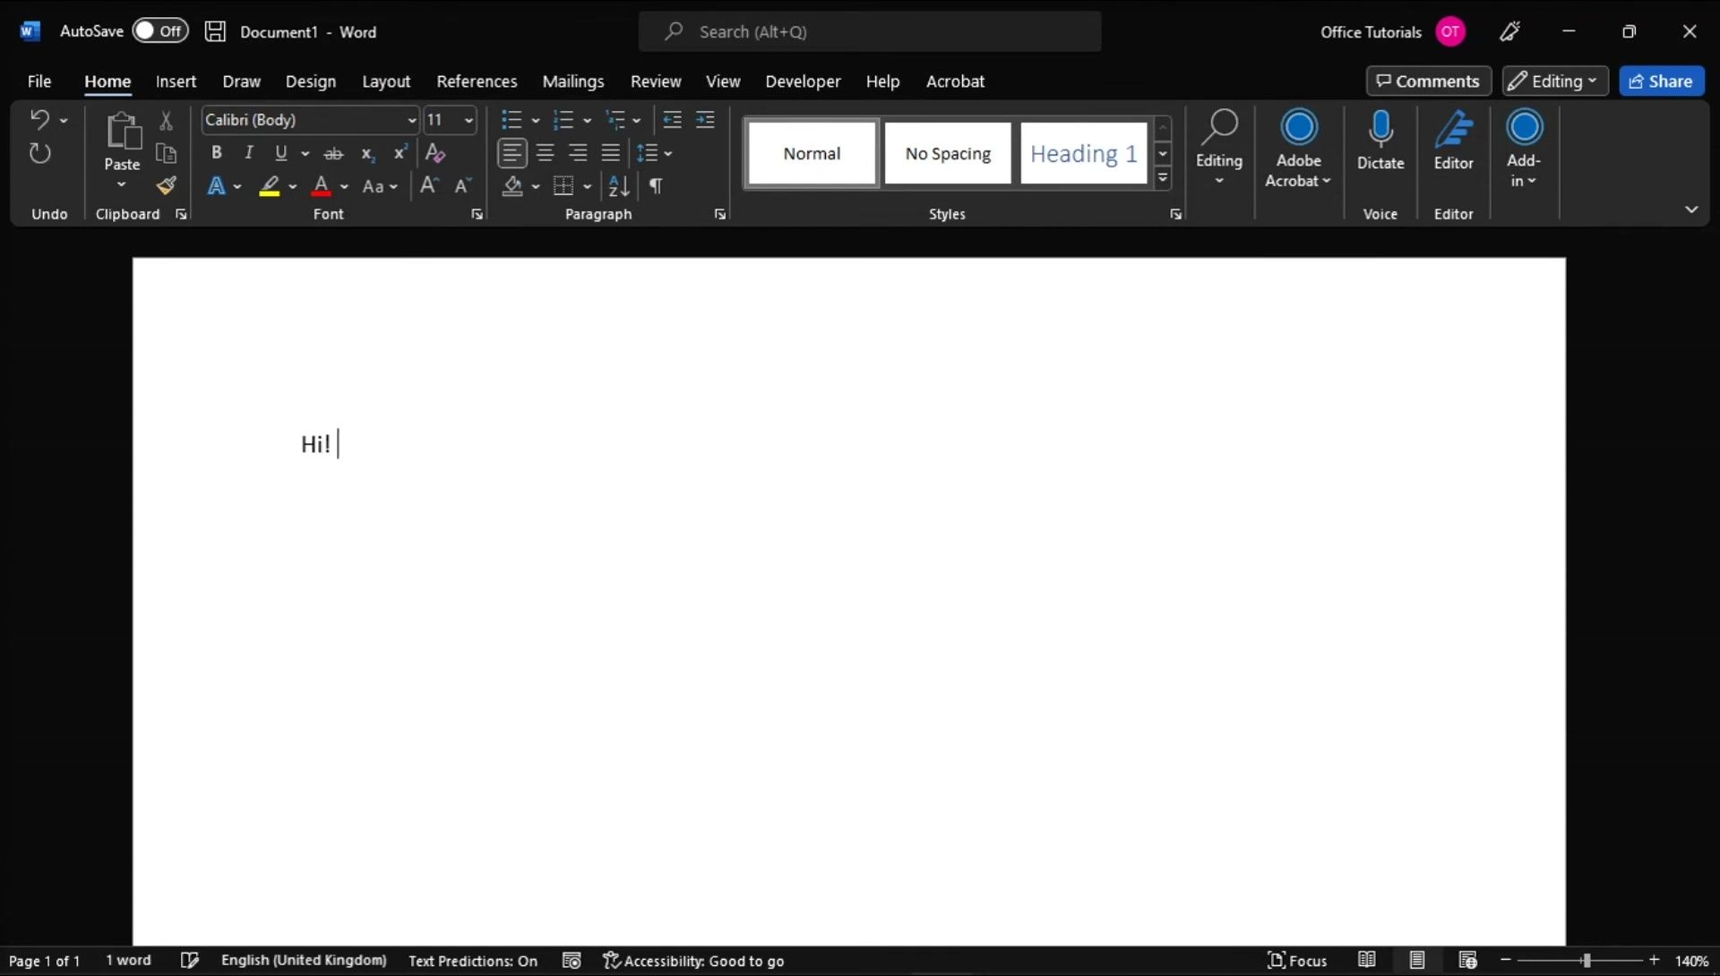Click the Save disk icon
The image size is (1720, 976).
[x=215, y=31]
